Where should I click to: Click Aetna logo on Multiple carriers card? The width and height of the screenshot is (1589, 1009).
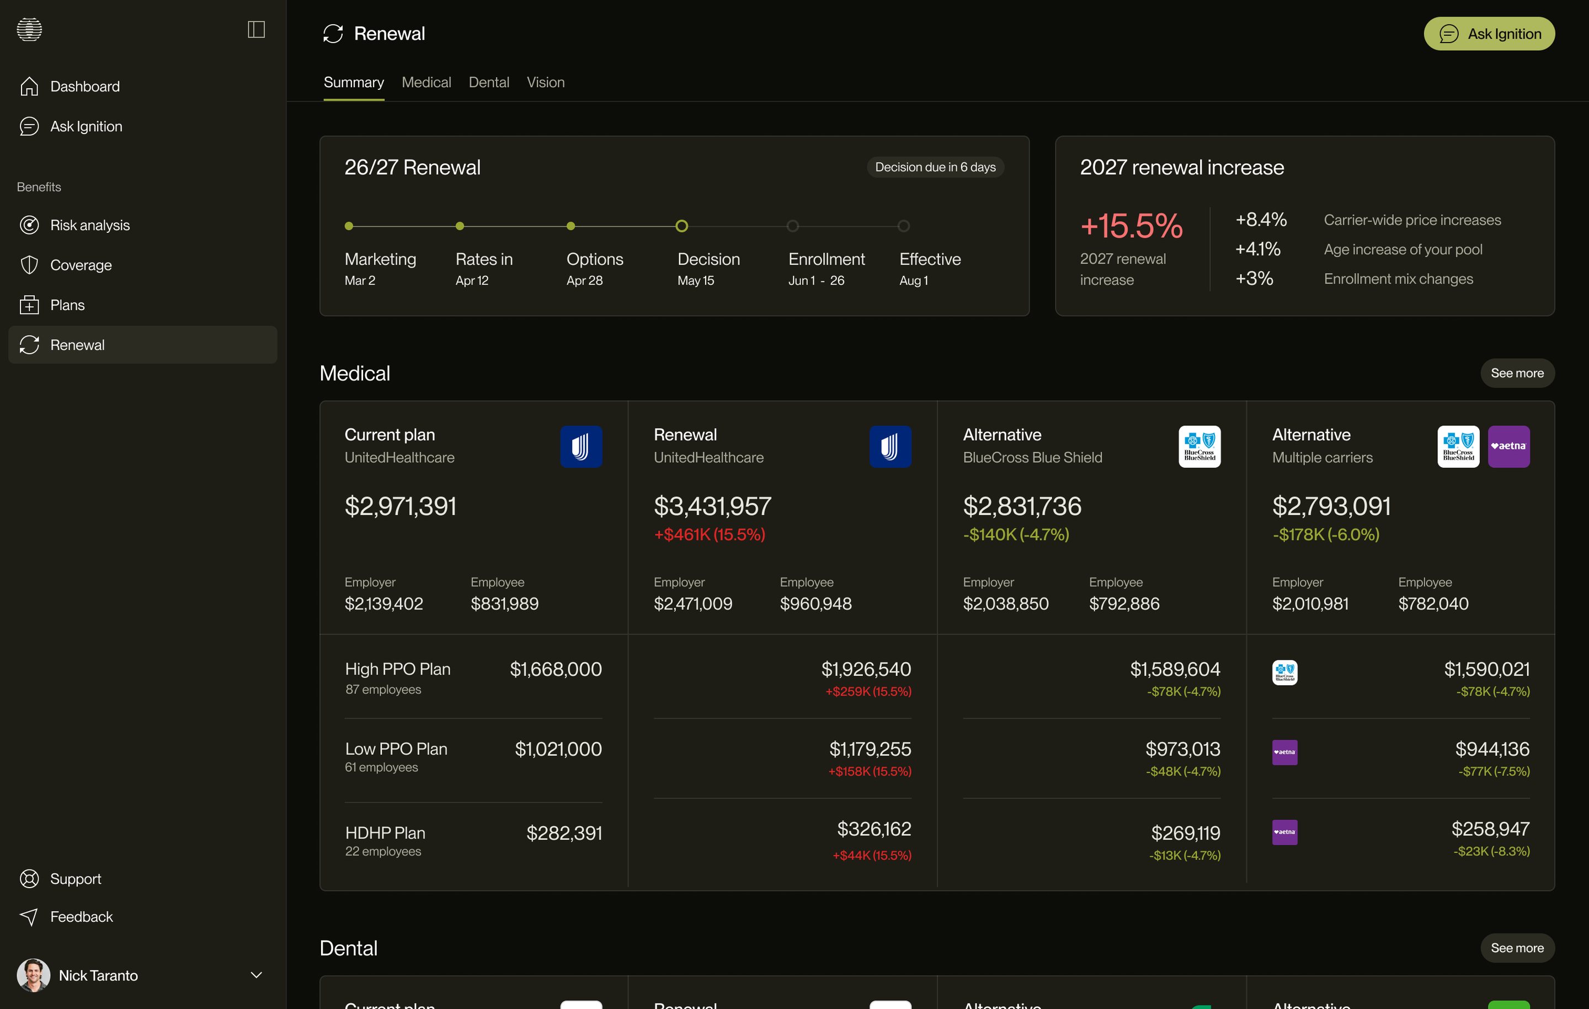(x=1508, y=447)
